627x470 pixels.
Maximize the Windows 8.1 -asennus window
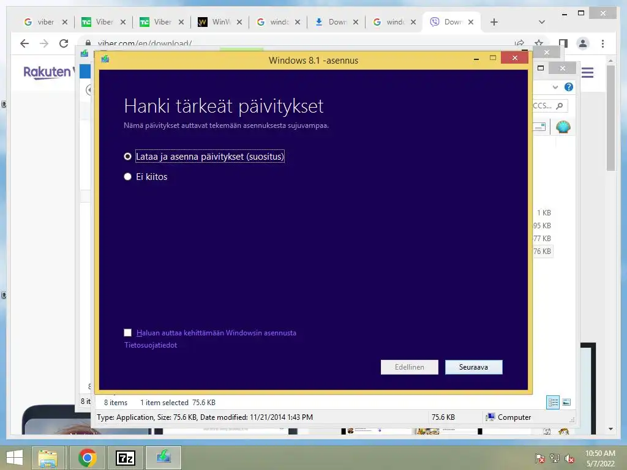pyautogui.click(x=493, y=58)
